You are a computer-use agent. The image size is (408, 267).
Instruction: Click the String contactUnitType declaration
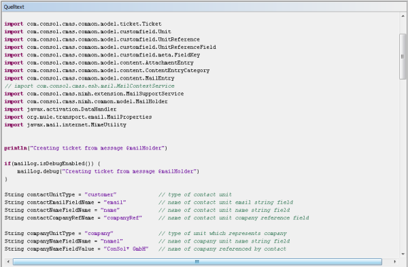coord(61,195)
